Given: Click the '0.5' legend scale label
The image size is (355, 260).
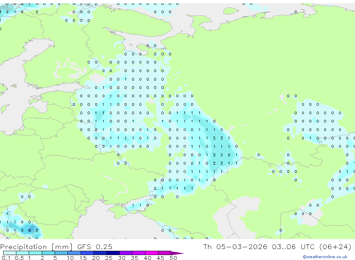Looking at the screenshot, I should click(x=19, y=258).
